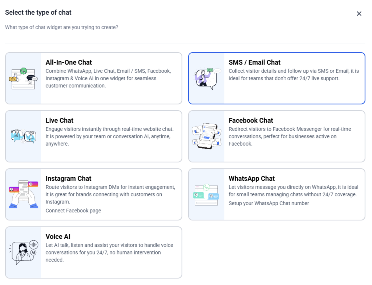
Task: Click the Facebook Chat illustration icon
Action: pos(206,136)
